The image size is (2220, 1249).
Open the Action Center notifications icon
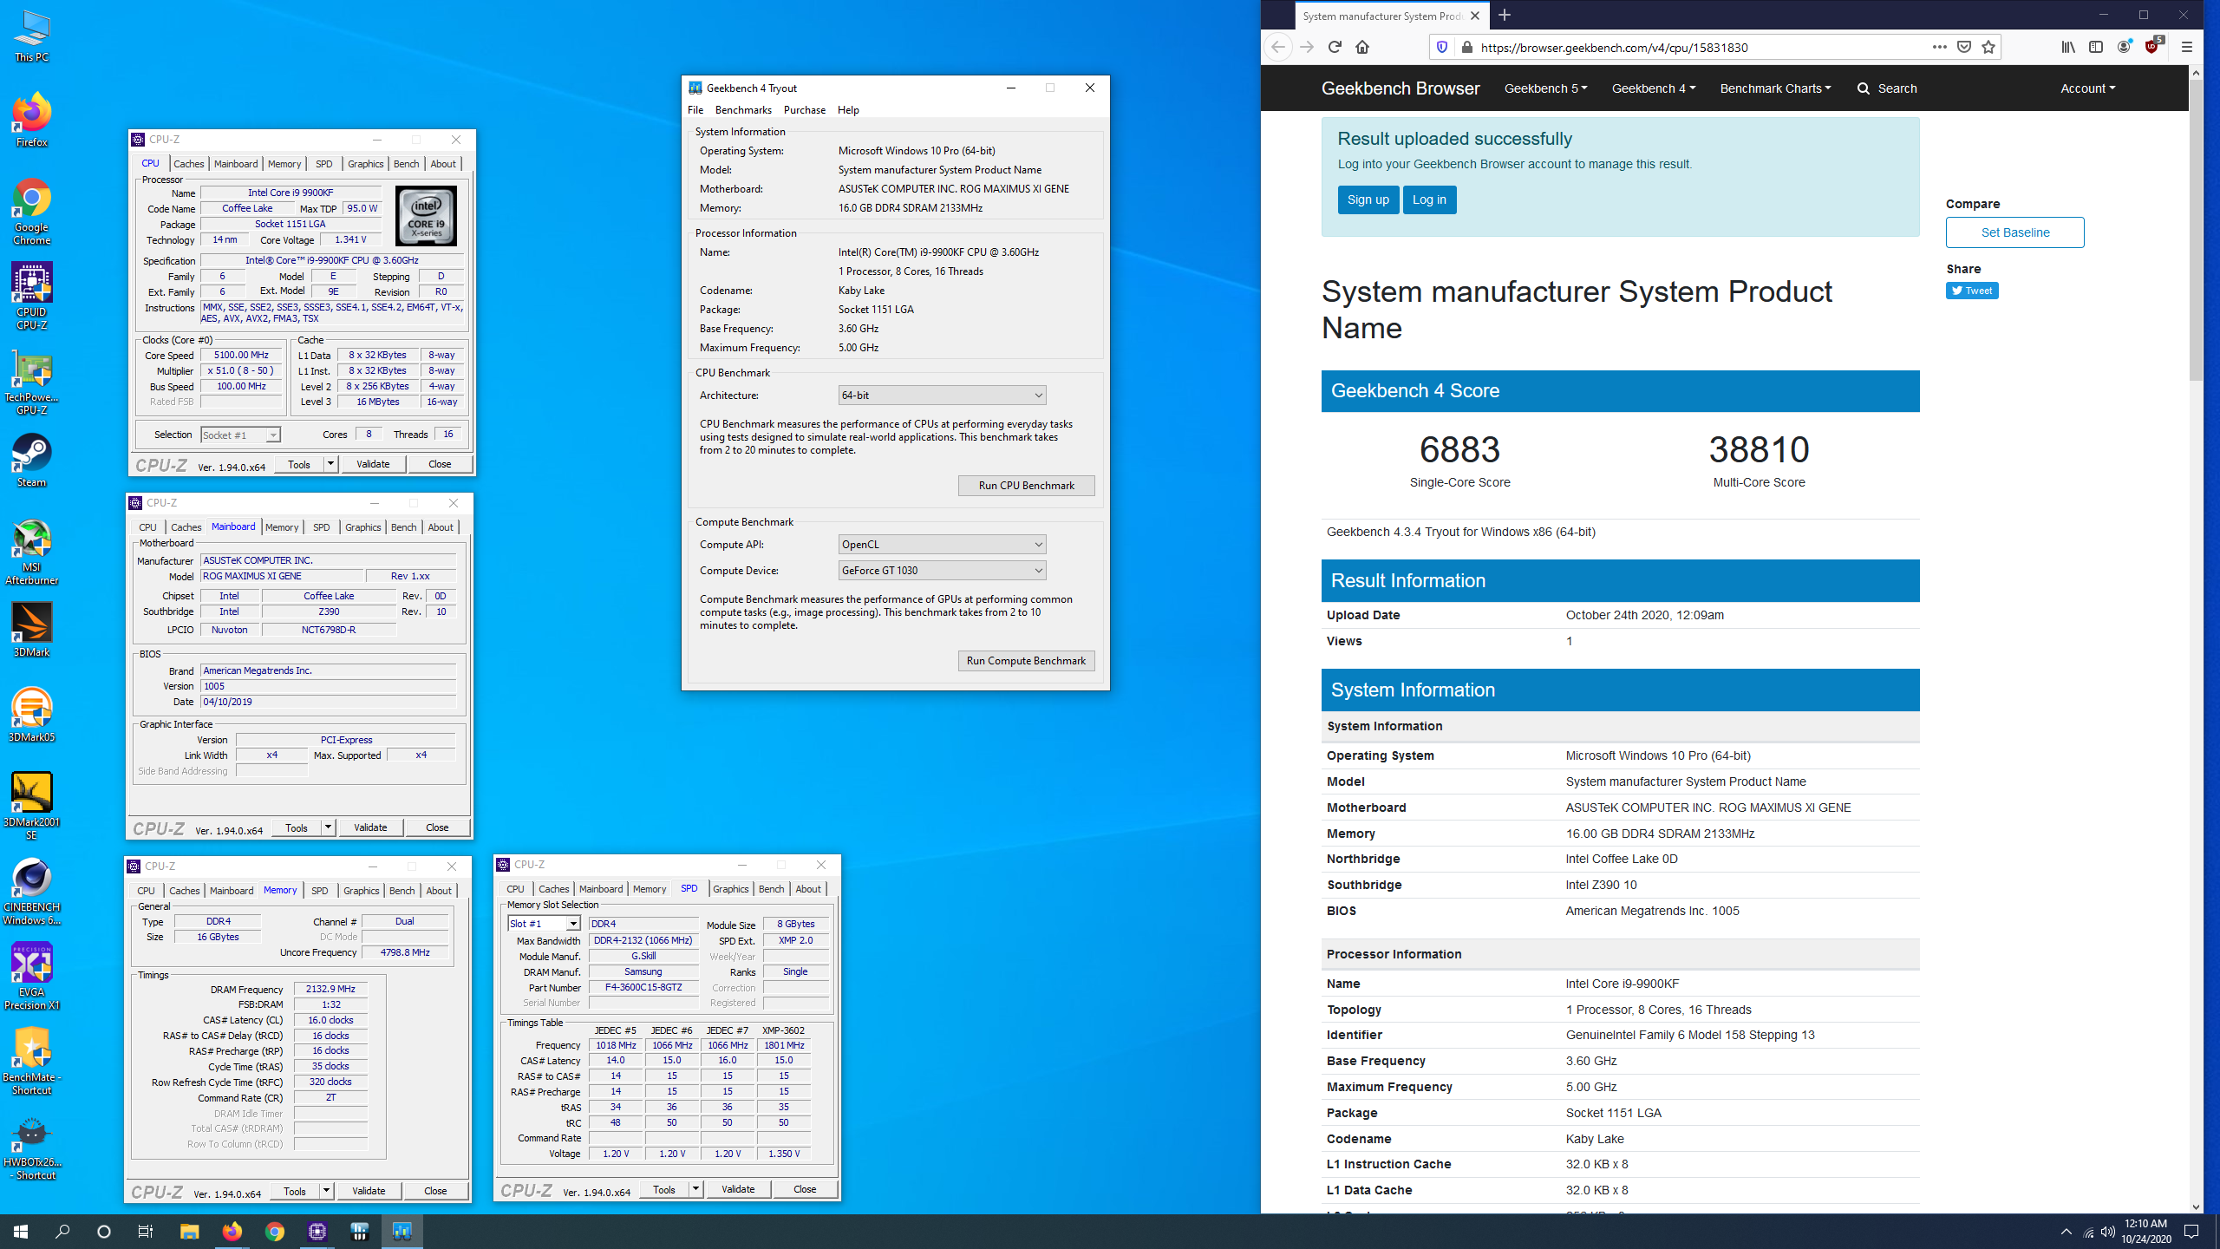pyautogui.click(x=2191, y=1231)
